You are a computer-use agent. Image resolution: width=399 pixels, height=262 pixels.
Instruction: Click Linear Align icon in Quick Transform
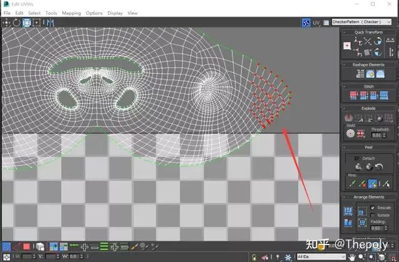coord(368,41)
